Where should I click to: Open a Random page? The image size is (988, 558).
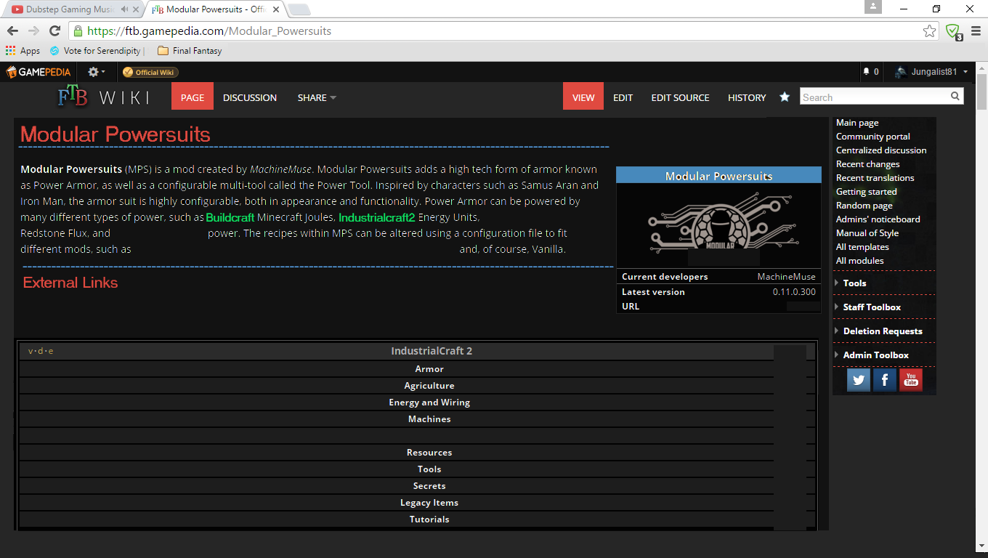click(x=864, y=206)
